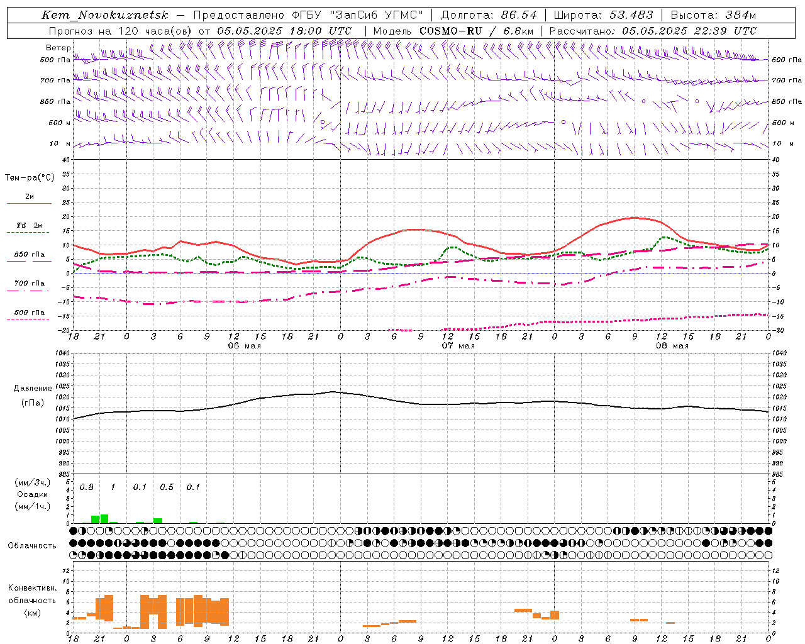Click the (км) convective cloud unit label
Image resolution: width=805 pixels, height=644 pixels.
click(x=32, y=613)
